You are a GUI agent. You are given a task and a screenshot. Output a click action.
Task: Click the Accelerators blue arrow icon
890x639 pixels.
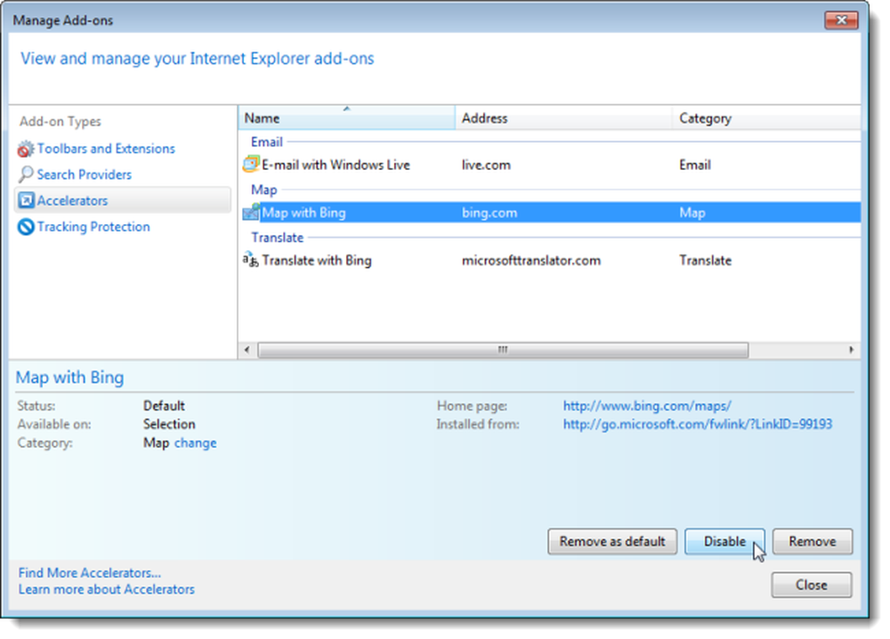[26, 200]
